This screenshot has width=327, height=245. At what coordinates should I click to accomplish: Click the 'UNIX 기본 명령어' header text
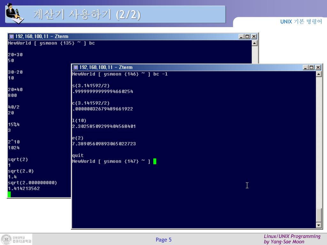click(x=301, y=21)
